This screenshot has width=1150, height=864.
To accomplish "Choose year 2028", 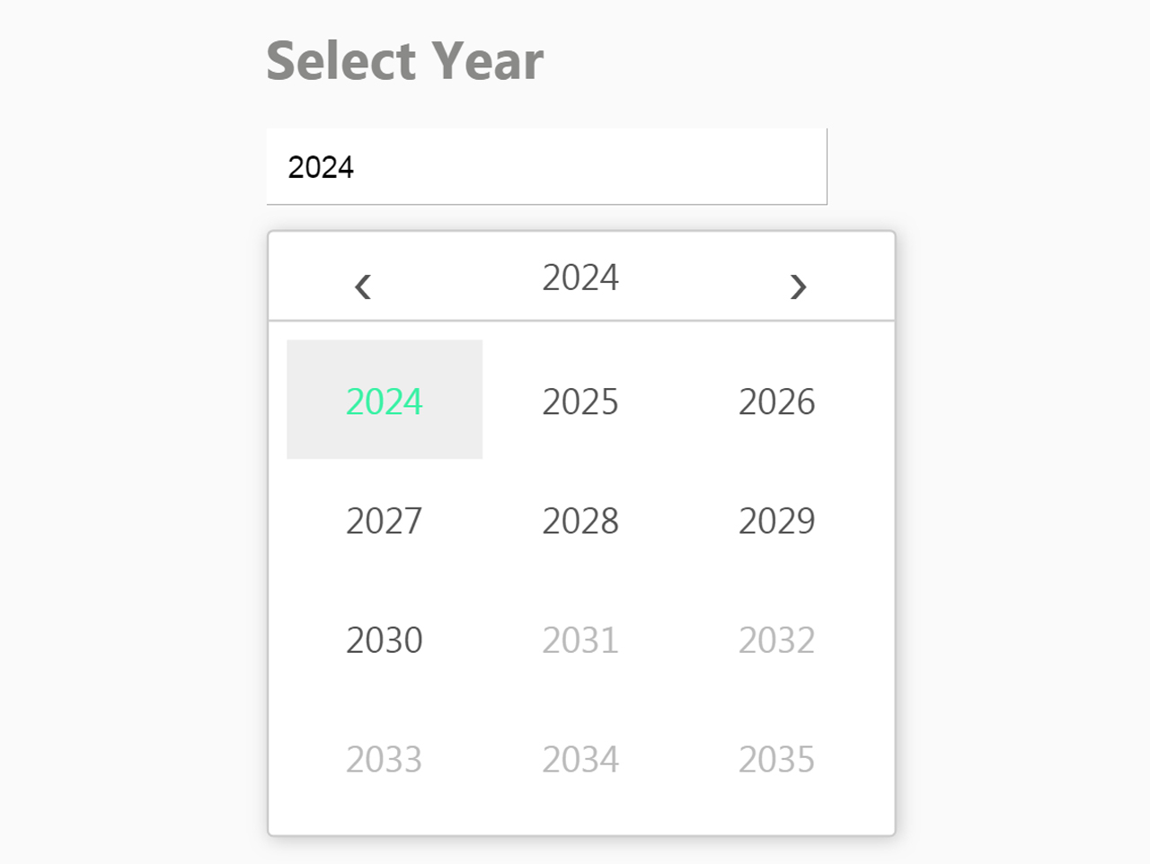I will coord(580,519).
